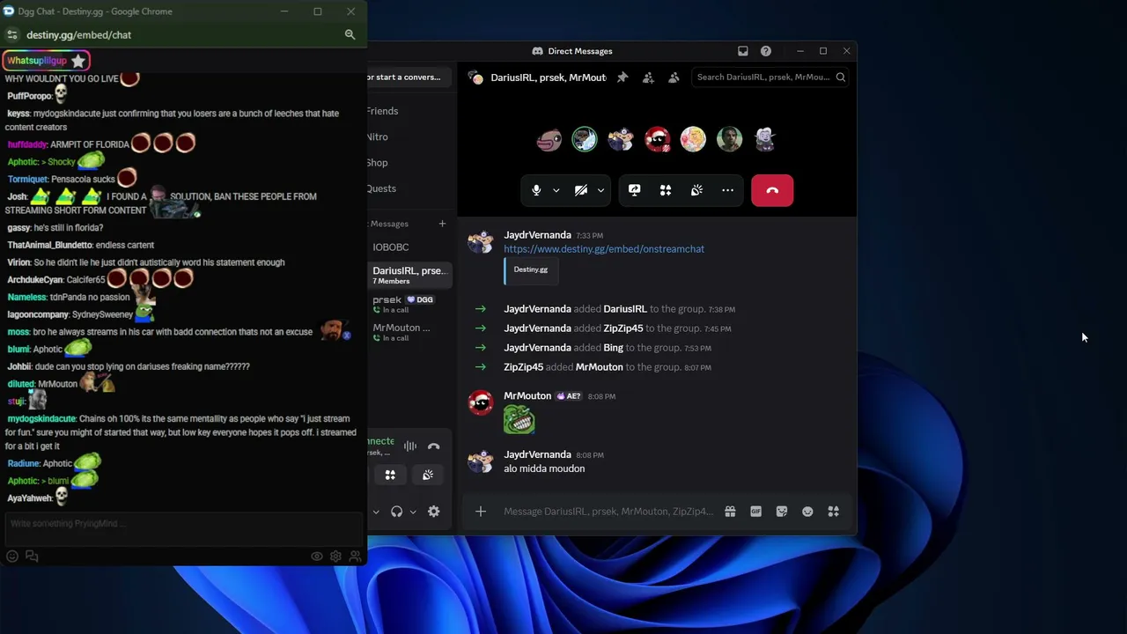Search the DariusIRL group conversation
Image resolution: width=1127 pixels, height=634 pixels.
pyautogui.click(x=771, y=77)
